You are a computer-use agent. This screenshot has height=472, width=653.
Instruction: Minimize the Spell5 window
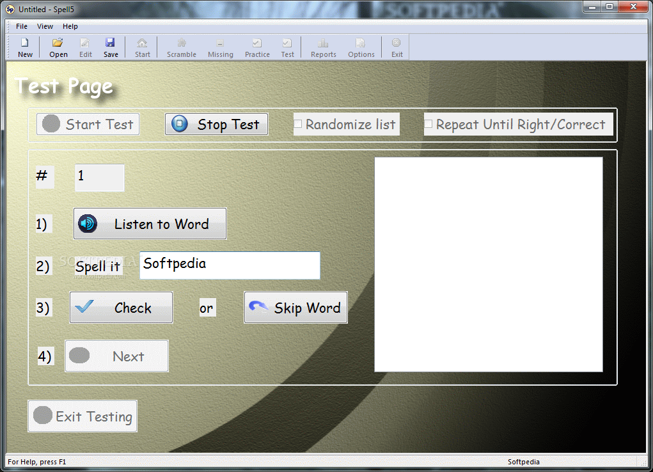click(x=593, y=7)
